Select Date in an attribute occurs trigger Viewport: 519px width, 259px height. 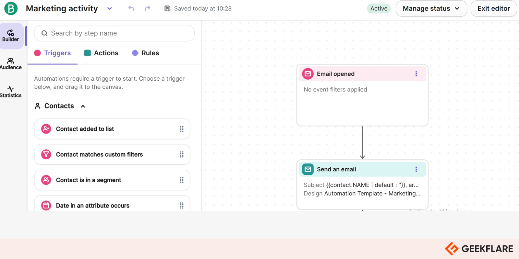pos(112,204)
